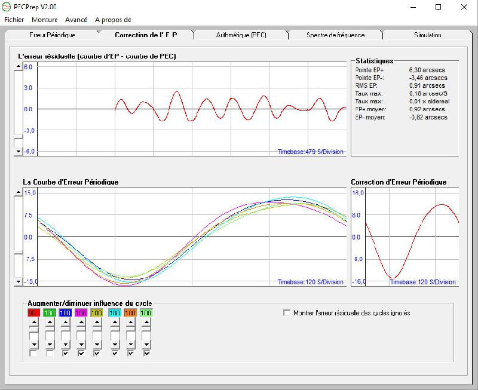Check the red cycle's influence checkbox

click(x=34, y=353)
